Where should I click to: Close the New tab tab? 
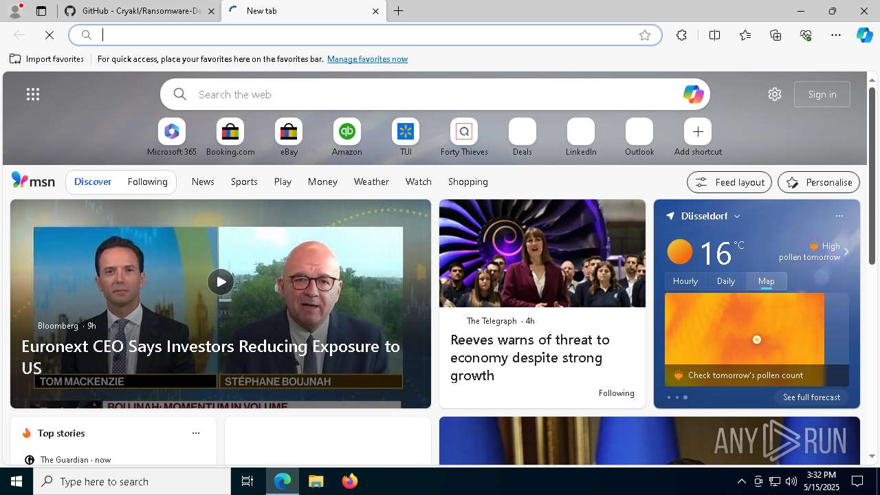[x=375, y=11]
